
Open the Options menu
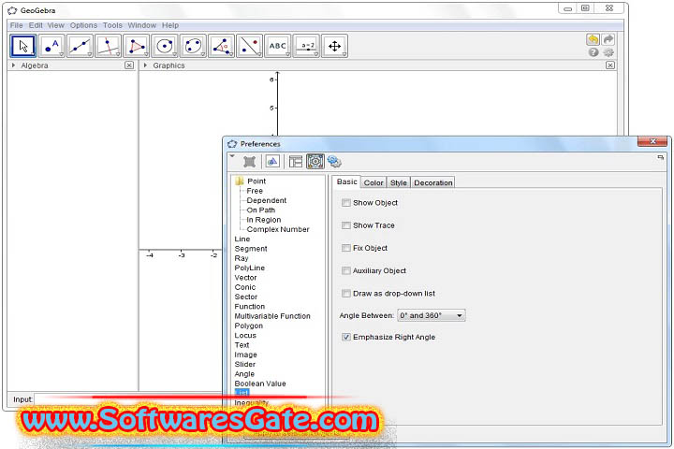pos(84,25)
